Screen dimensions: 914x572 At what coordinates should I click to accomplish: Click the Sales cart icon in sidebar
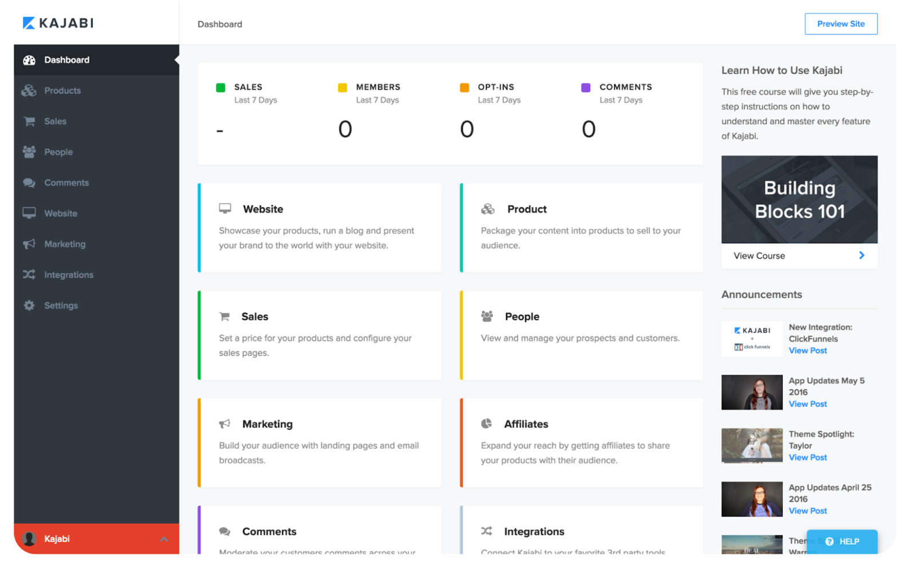tap(29, 122)
